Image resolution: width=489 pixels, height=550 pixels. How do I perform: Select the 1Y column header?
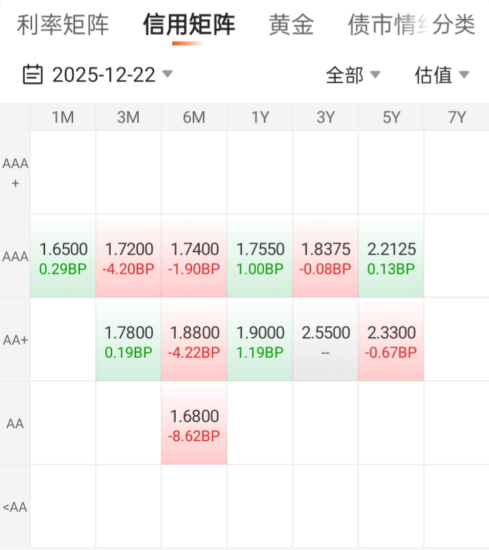pyautogui.click(x=260, y=118)
